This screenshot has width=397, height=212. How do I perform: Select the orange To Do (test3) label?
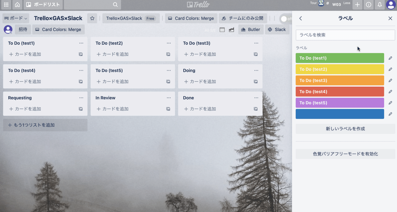(x=340, y=80)
